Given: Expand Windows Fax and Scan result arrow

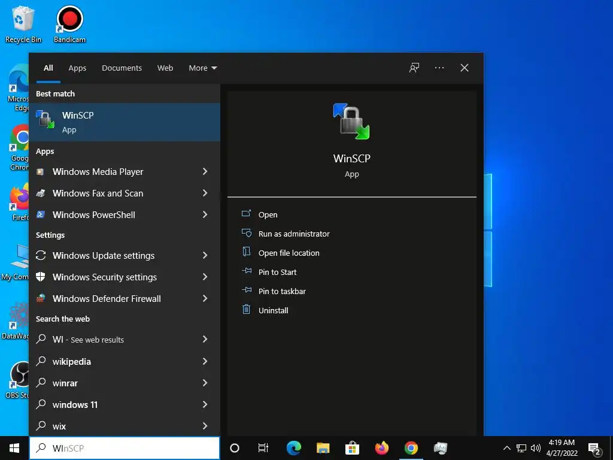Looking at the screenshot, I should pos(205,193).
